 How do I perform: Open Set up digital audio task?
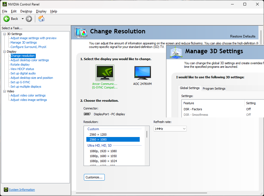click(x=23, y=73)
